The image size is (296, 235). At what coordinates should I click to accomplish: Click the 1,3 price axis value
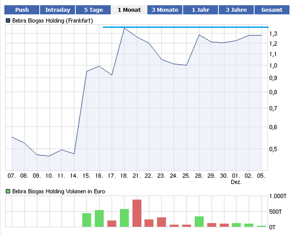273,34
